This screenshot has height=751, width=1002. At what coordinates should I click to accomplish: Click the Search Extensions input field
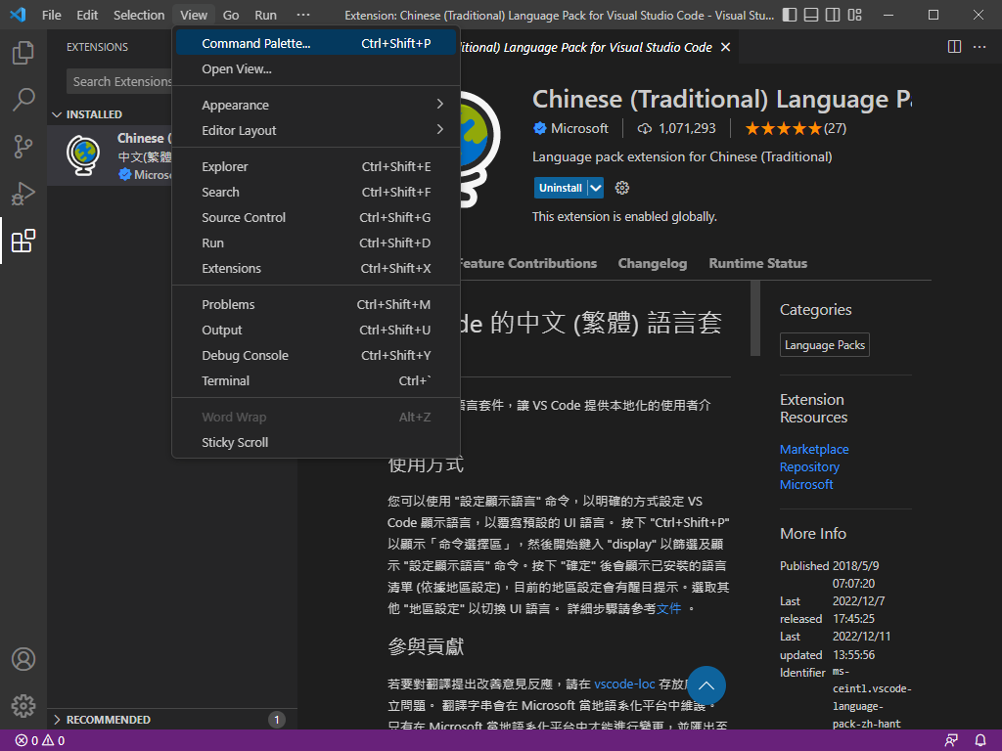120,82
